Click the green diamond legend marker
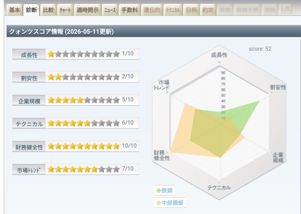 click(x=159, y=191)
